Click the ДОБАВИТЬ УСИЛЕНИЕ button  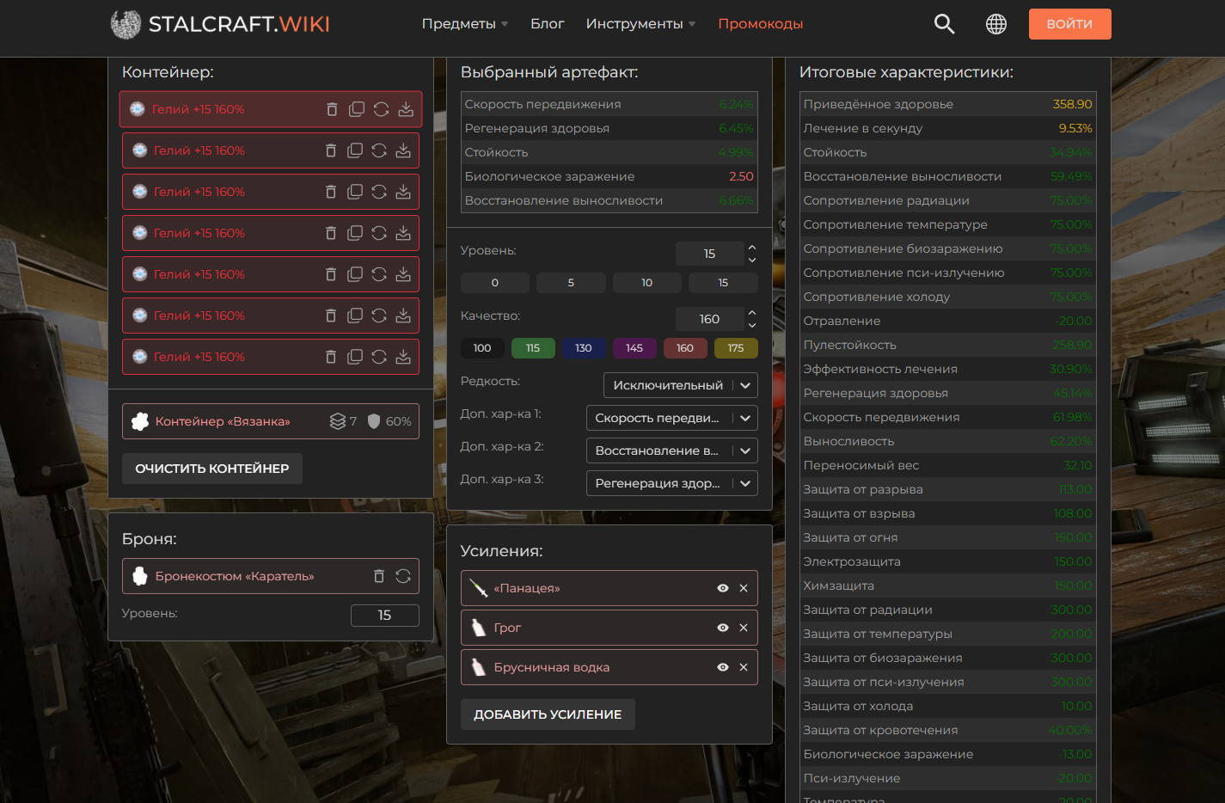click(x=548, y=714)
